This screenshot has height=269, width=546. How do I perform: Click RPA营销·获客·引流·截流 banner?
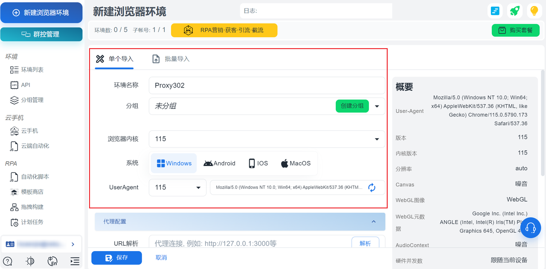click(224, 30)
